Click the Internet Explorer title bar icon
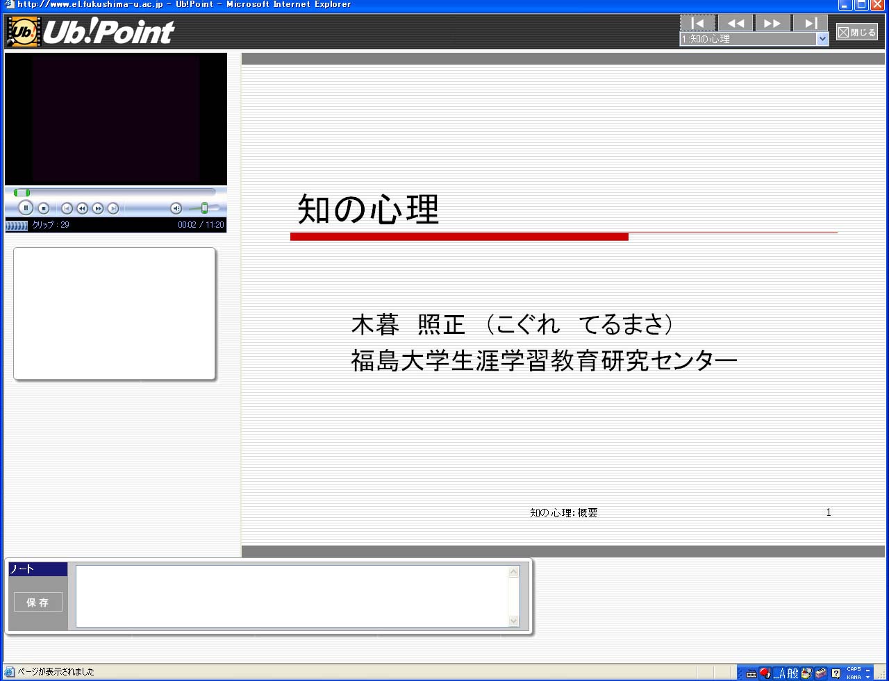The height and width of the screenshot is (681, 889). [x=9, y=4]
